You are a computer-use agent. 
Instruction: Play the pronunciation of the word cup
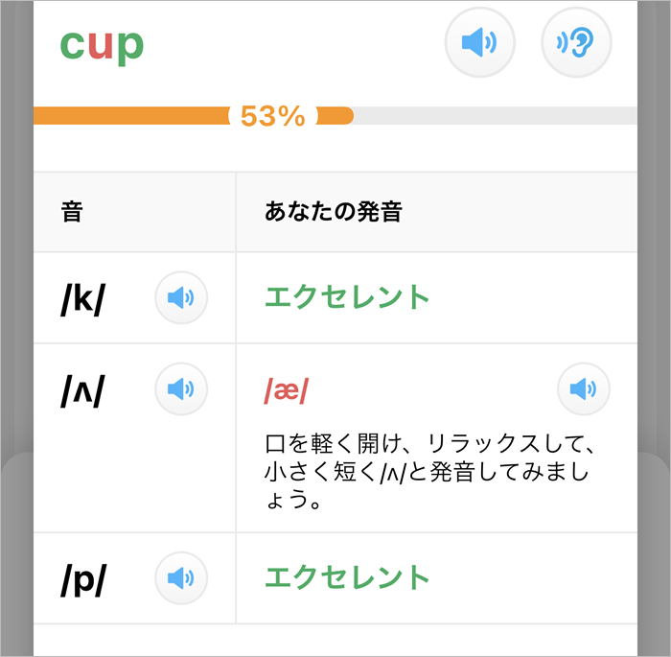(480, 43)
